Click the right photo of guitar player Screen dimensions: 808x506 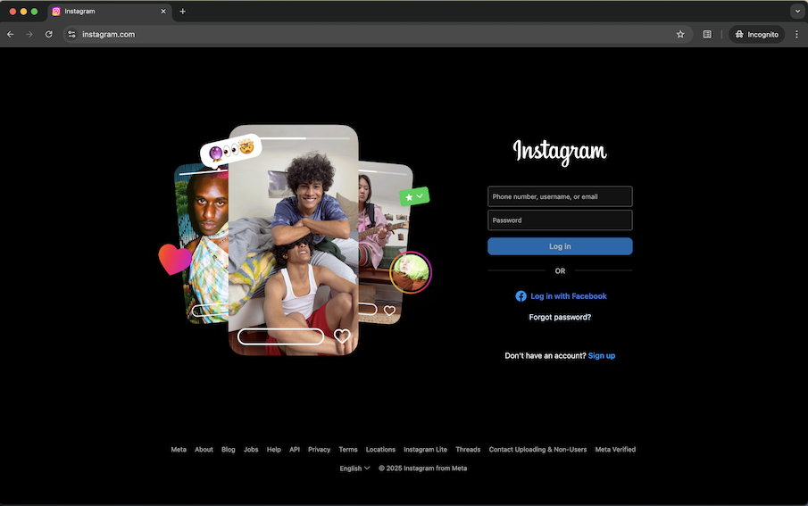[385, 242]
